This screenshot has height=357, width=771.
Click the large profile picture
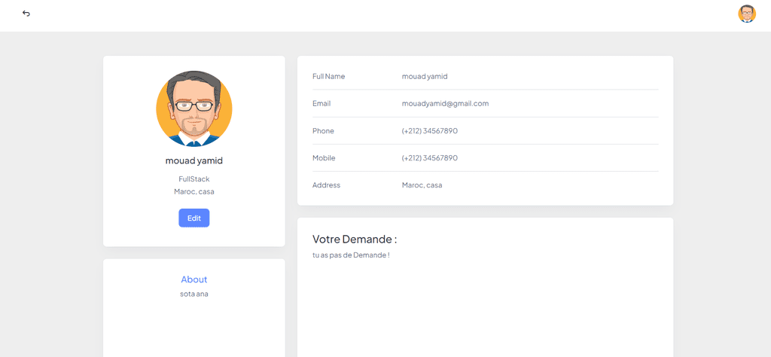point(194,108)
